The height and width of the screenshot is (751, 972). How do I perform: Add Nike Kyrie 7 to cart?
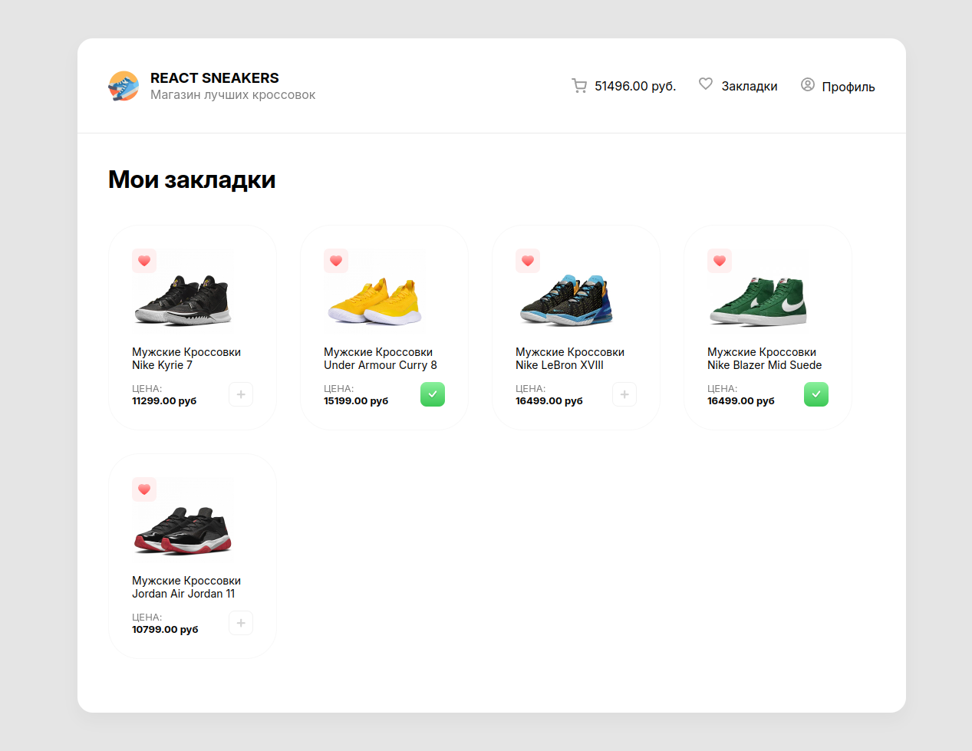241,394
